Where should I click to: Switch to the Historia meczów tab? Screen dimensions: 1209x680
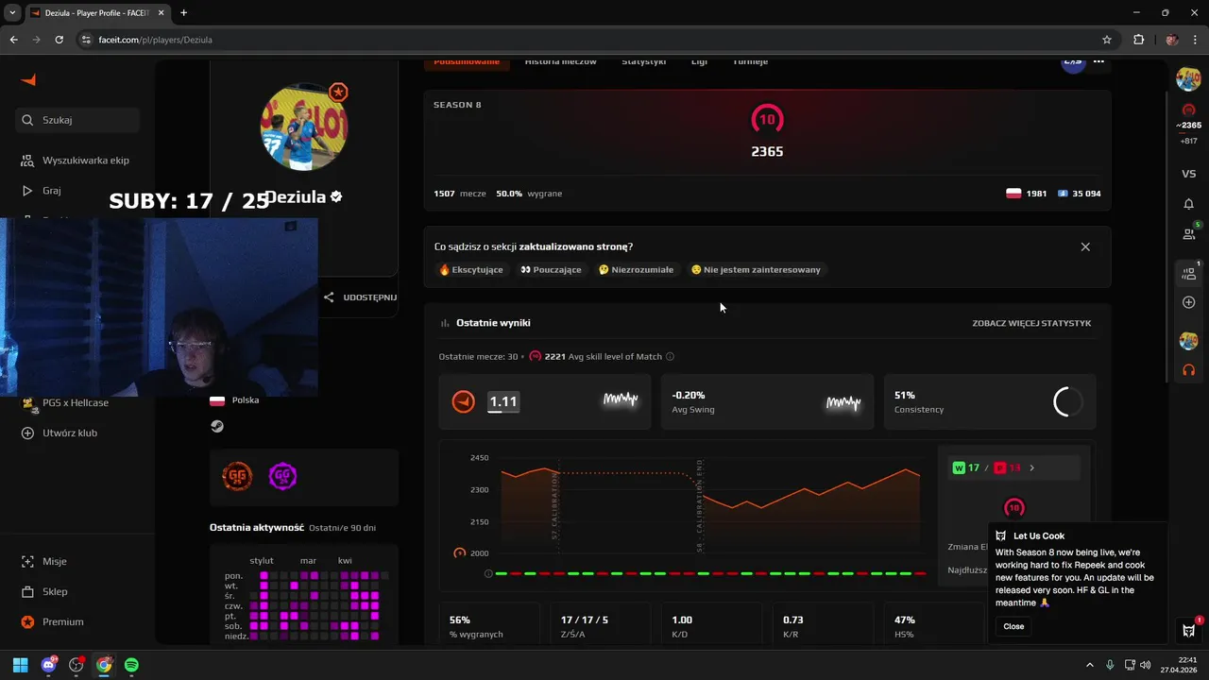[x=560, y=61]
